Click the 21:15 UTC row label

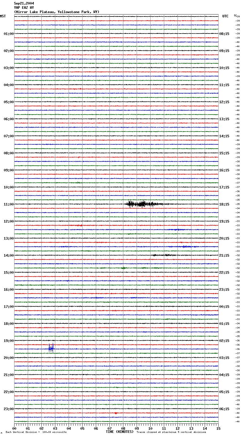(x=224, y=256)
